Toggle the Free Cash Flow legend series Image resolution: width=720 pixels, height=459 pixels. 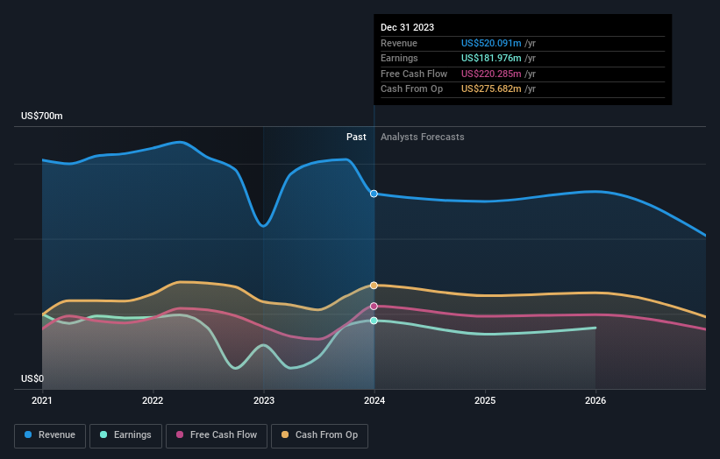pyautogui.click(x=217, y=435)
